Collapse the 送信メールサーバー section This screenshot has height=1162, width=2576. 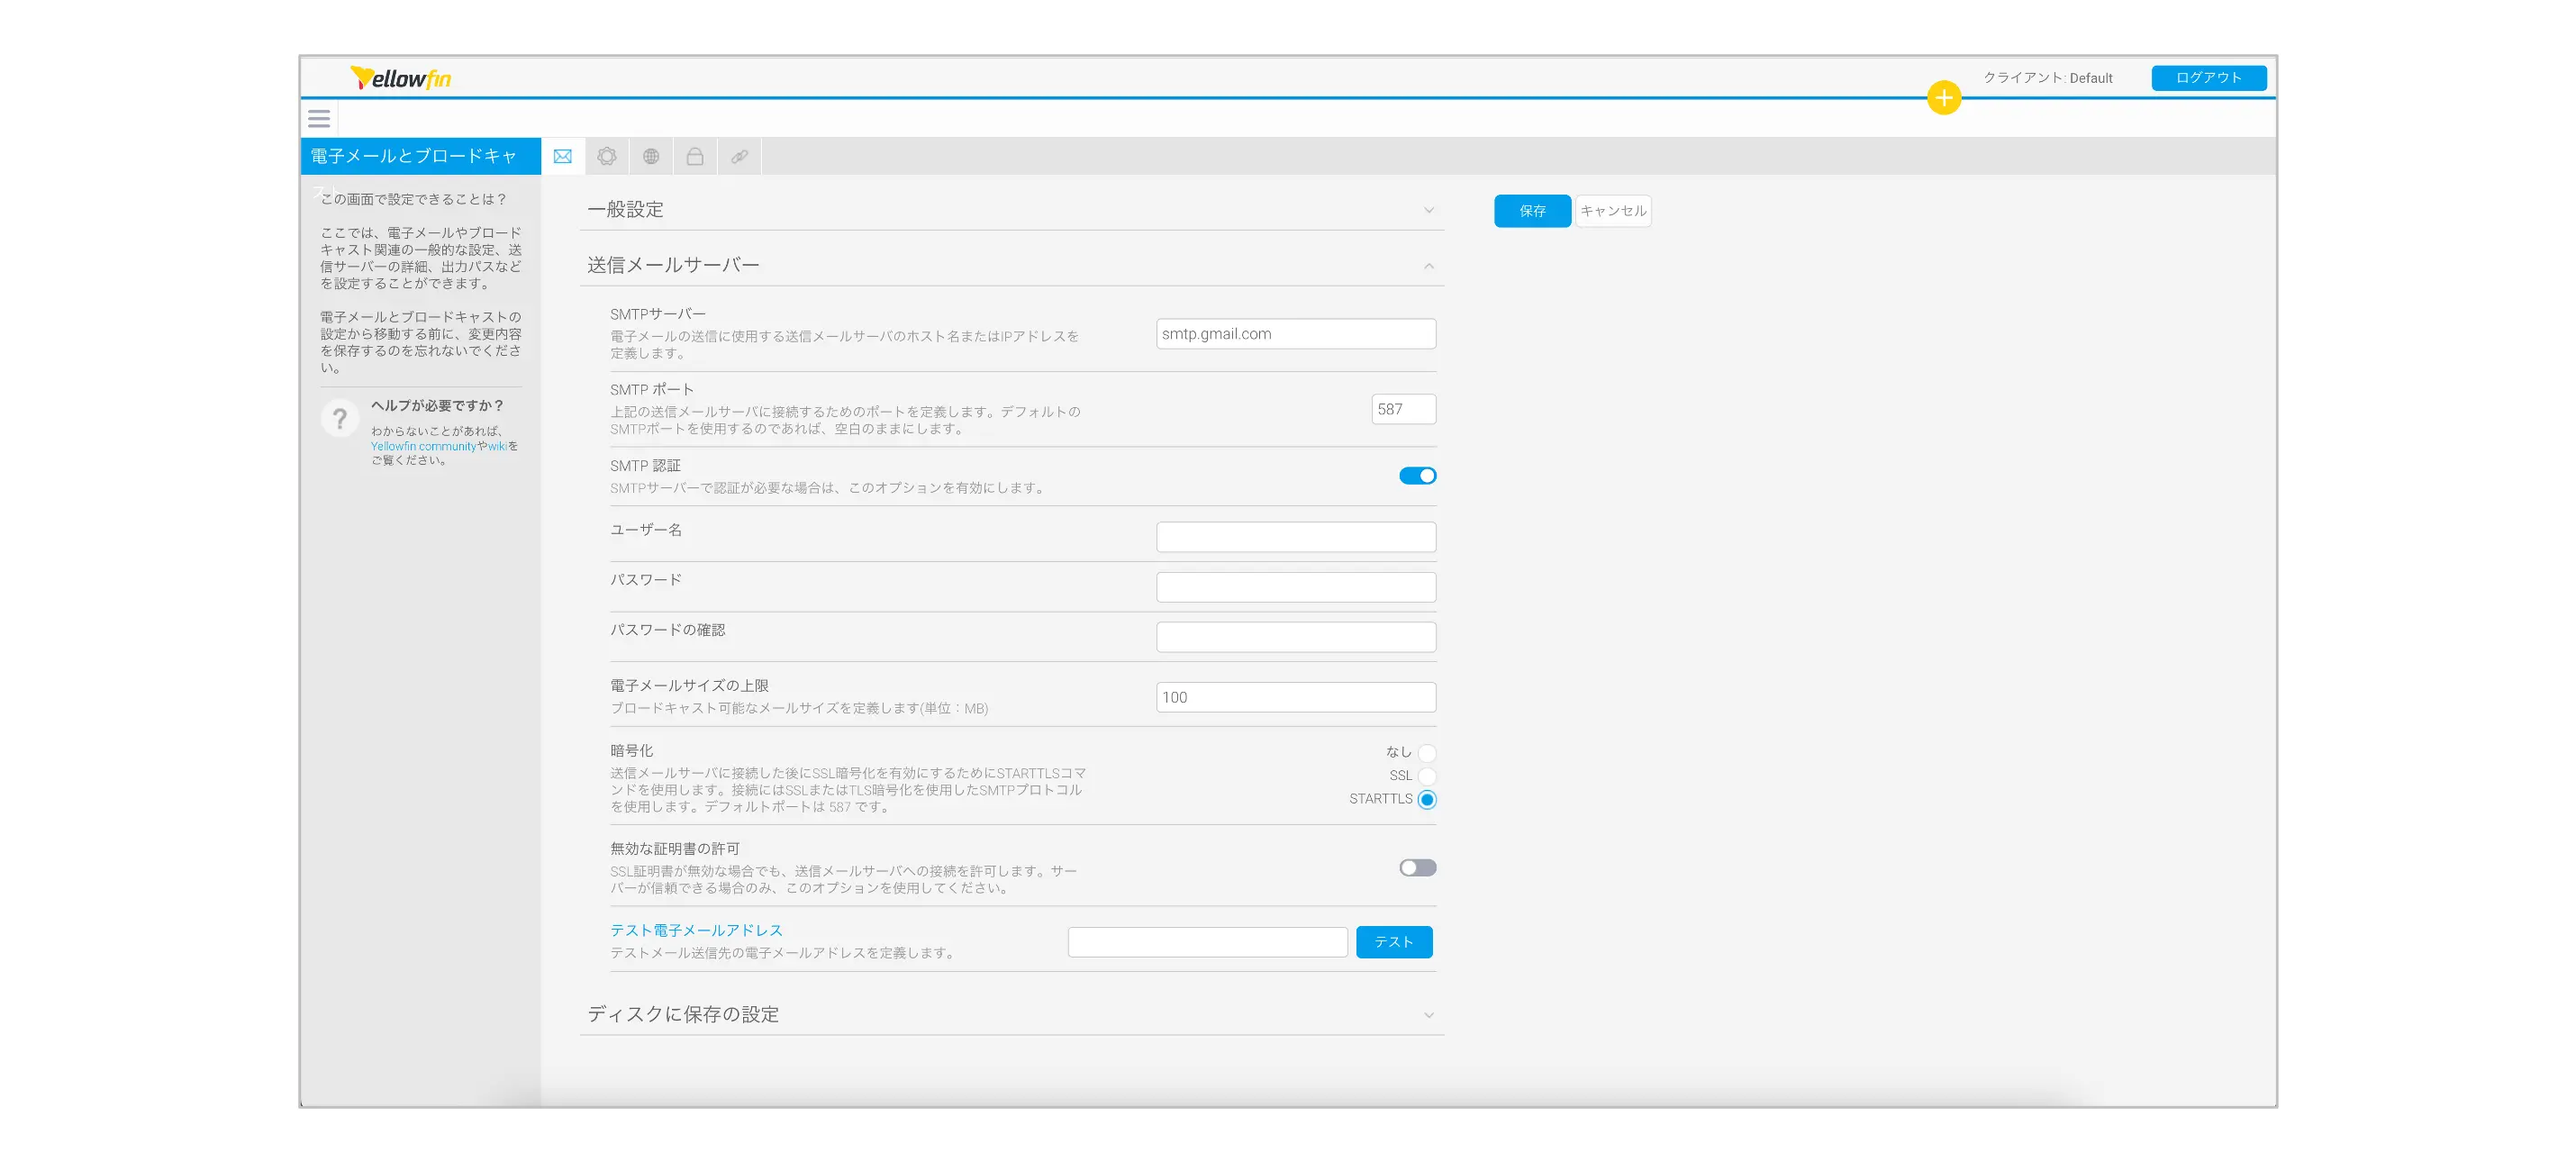pos(1429,266)
